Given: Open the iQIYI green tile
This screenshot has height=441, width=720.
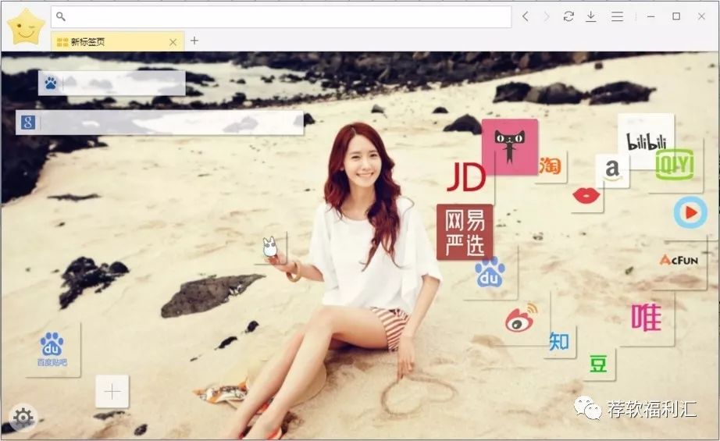Looking at the screenshot, I should click(x=675, y=165).
